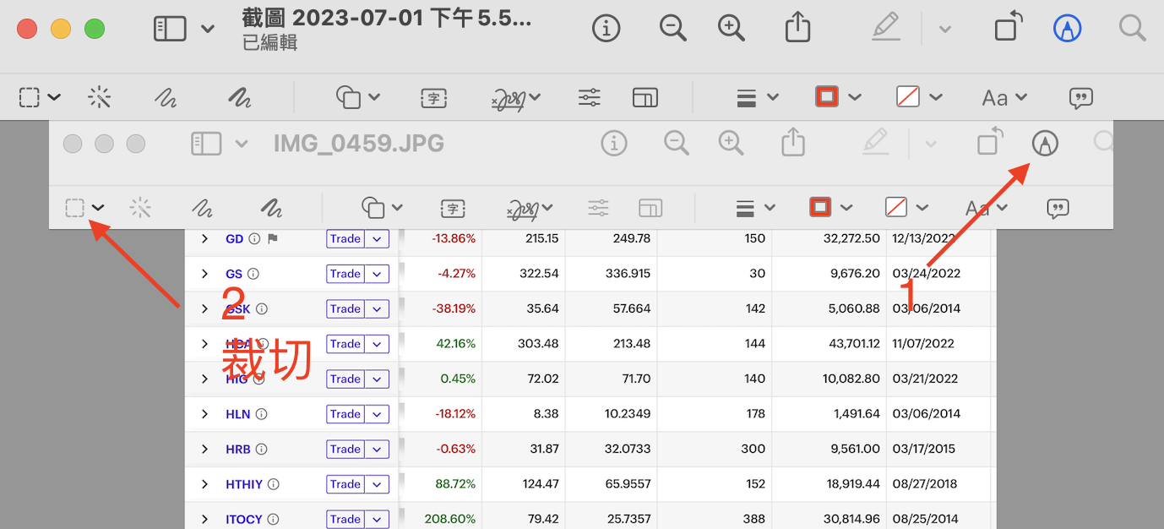
Task: Click info icon beside HTHIY ticker
Action: tap(273, 484)
